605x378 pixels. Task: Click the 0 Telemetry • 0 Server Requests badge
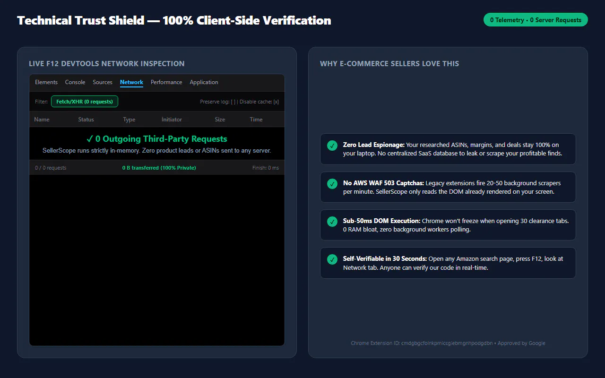(536, 20)
